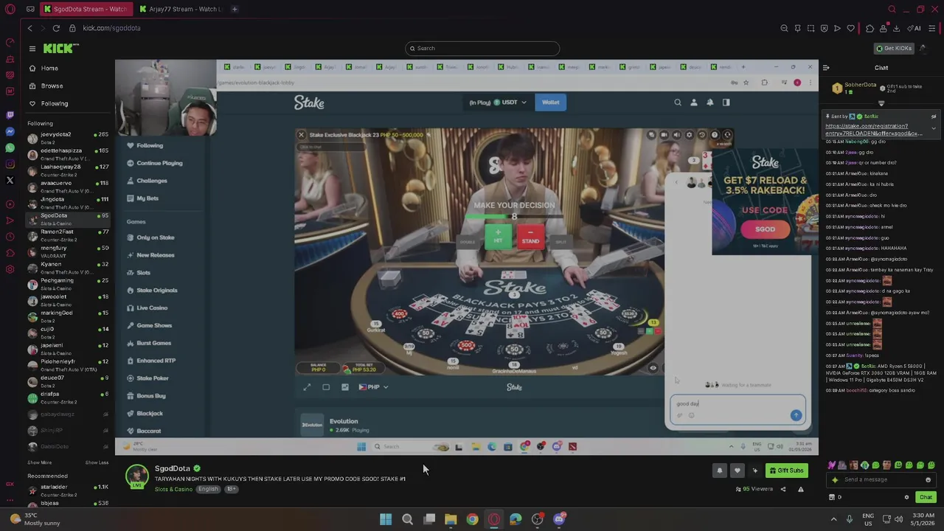Open the emoji picker in chat input
944x531 pixels.
click(928, 479)
